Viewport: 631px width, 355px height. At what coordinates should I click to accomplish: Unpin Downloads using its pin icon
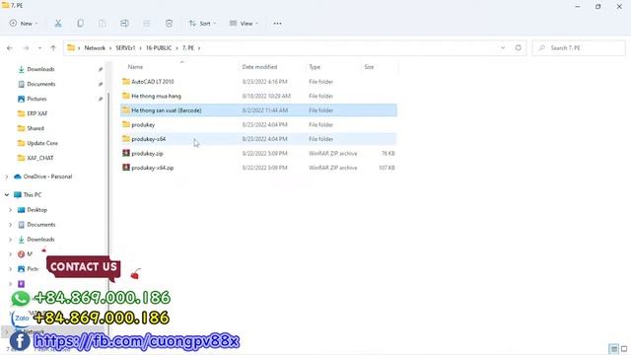pyautogui.click(x=101, y=69)
